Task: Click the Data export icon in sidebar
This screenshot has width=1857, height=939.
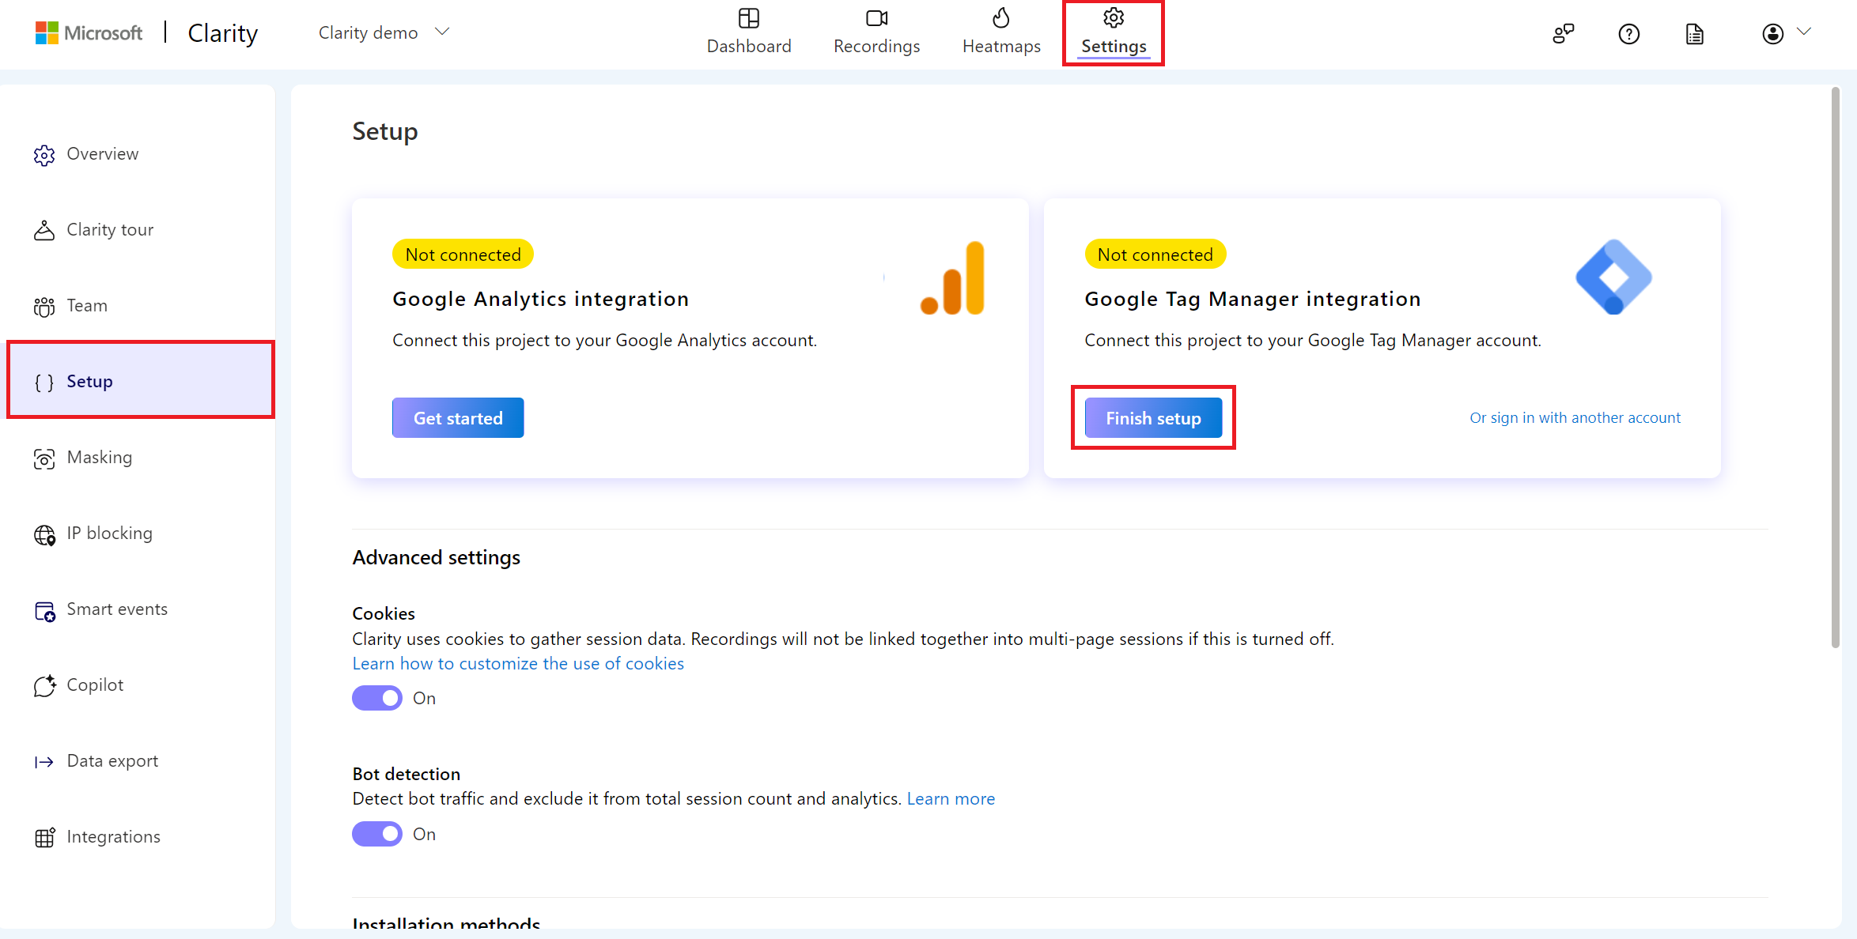Action: tap(43, 760)
